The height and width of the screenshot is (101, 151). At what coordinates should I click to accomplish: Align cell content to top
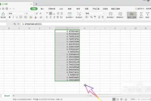point(47,13)
